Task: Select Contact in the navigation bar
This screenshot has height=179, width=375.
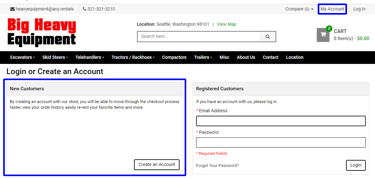Action: point(271,57)
